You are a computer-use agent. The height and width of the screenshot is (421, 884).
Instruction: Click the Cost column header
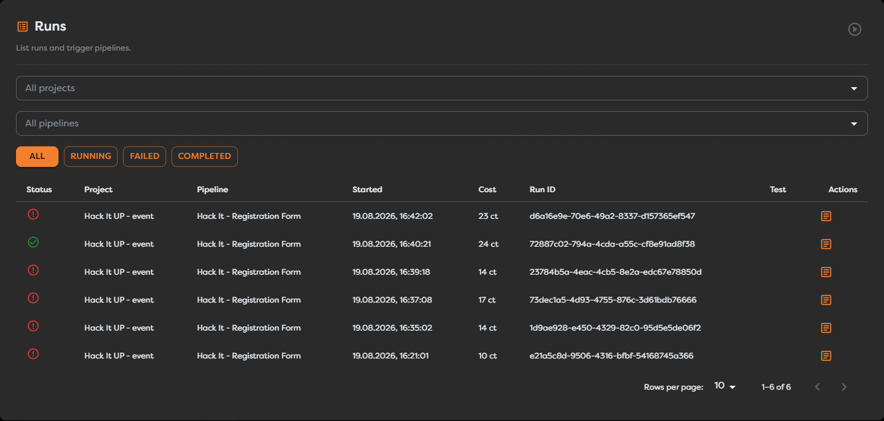pos(487,190)
